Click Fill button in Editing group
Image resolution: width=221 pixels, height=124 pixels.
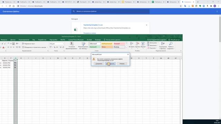point(152,45)
